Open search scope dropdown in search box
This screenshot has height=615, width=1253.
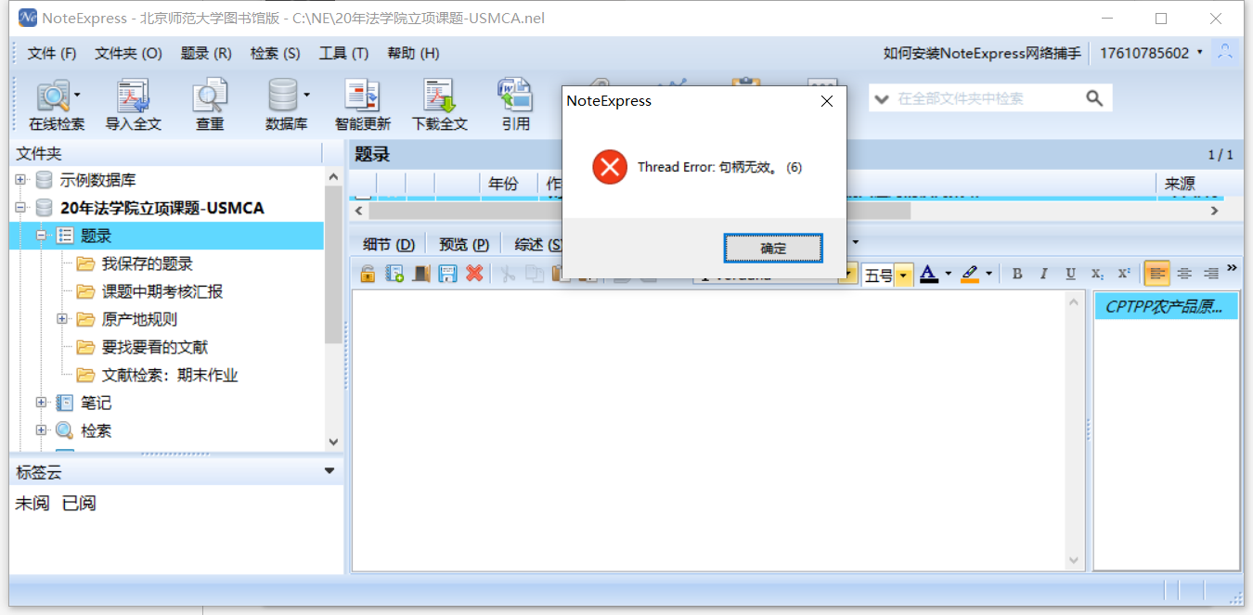pyautogui.click(x=882, y=98)
